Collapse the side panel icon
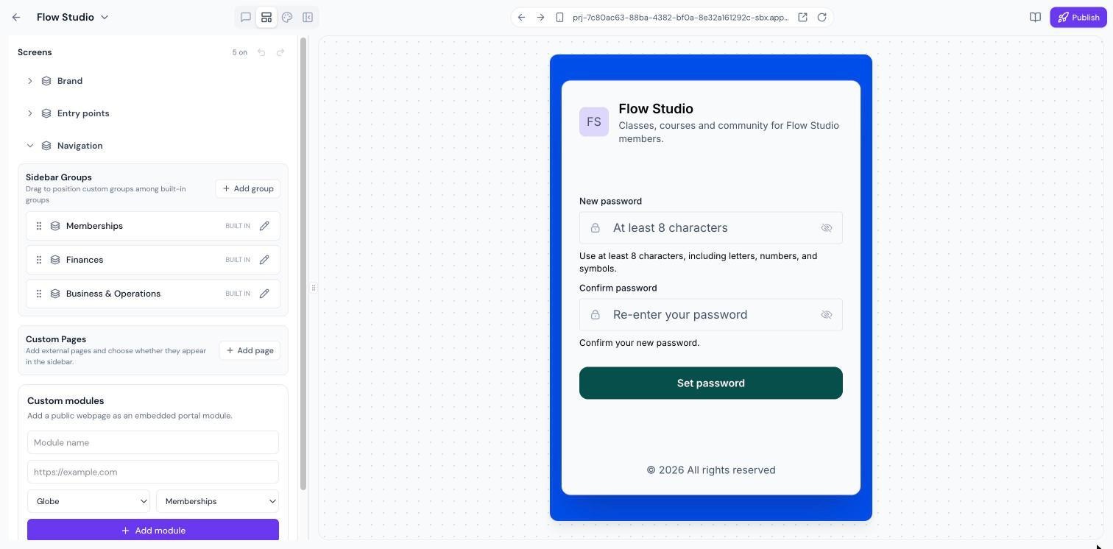 tap(308, 17)
